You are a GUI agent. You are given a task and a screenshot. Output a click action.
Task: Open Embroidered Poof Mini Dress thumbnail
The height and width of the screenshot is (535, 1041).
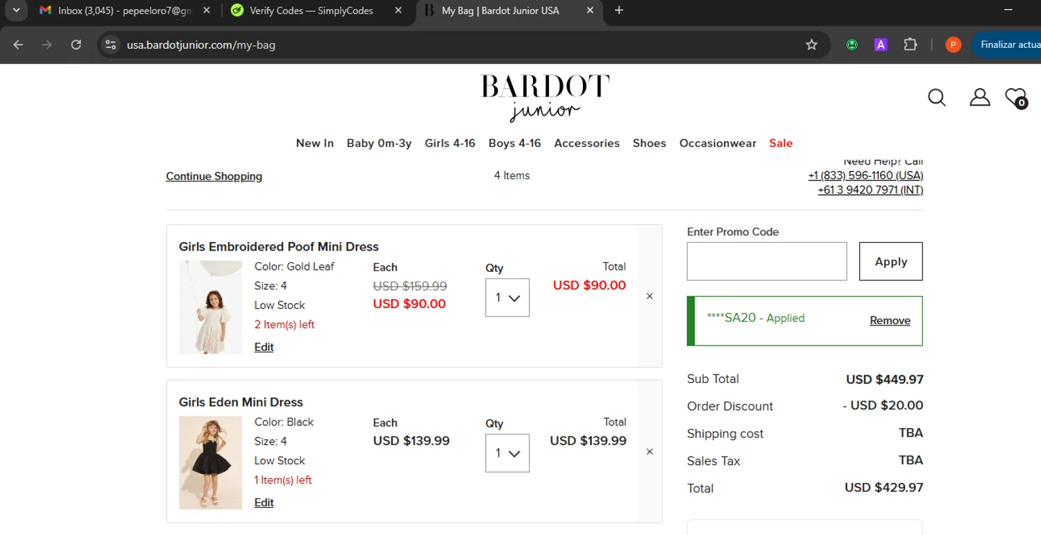tap(210, 307)
